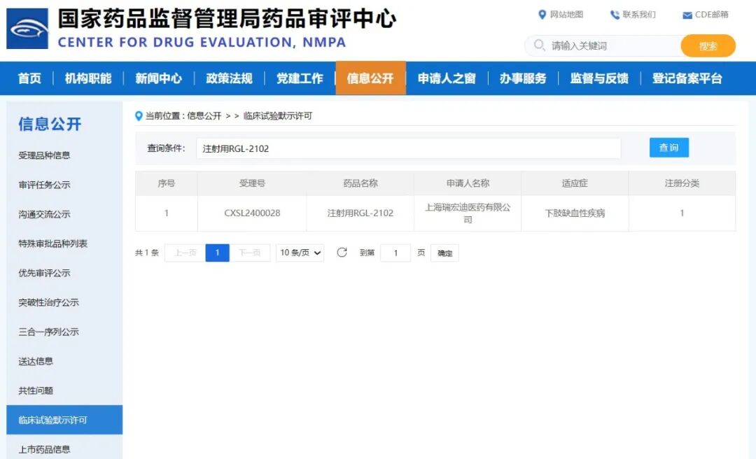The height and width of the screenshot is (459, 756).
Task: Open 沟通交流公示 in the sidebar
Action: pyautogui.click(x=44, y=214)
